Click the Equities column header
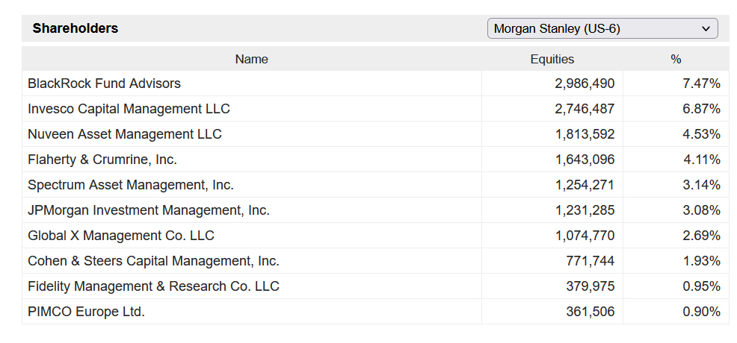The image size is (737, 343). [x=552, y=60]
